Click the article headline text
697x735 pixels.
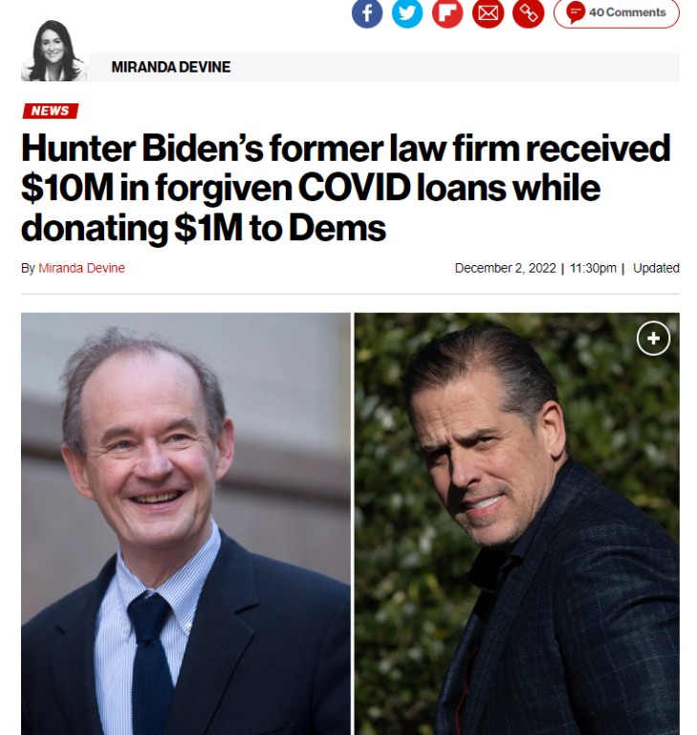(346, 188)
